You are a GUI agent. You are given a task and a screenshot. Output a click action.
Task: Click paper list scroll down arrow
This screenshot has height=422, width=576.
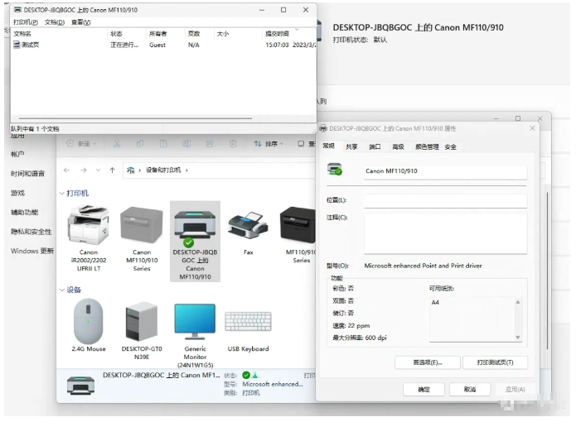point(518,338)
